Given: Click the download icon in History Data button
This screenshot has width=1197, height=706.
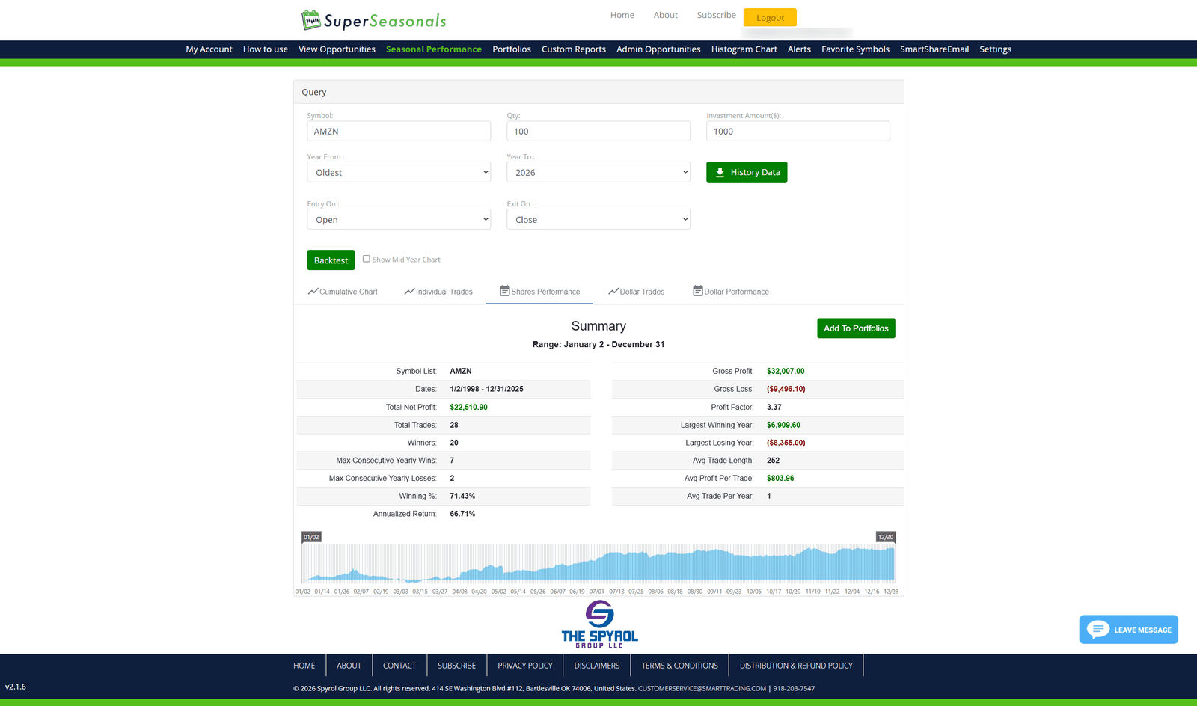Looking at the screenshot, I should tap(720, 173).
